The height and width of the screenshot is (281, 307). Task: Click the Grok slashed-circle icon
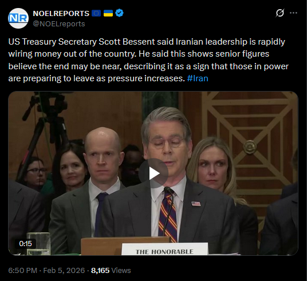click(x=280, y=13)
